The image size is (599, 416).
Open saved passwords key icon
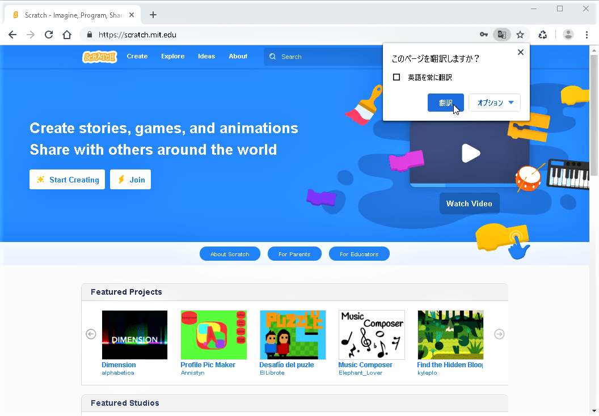484,35
